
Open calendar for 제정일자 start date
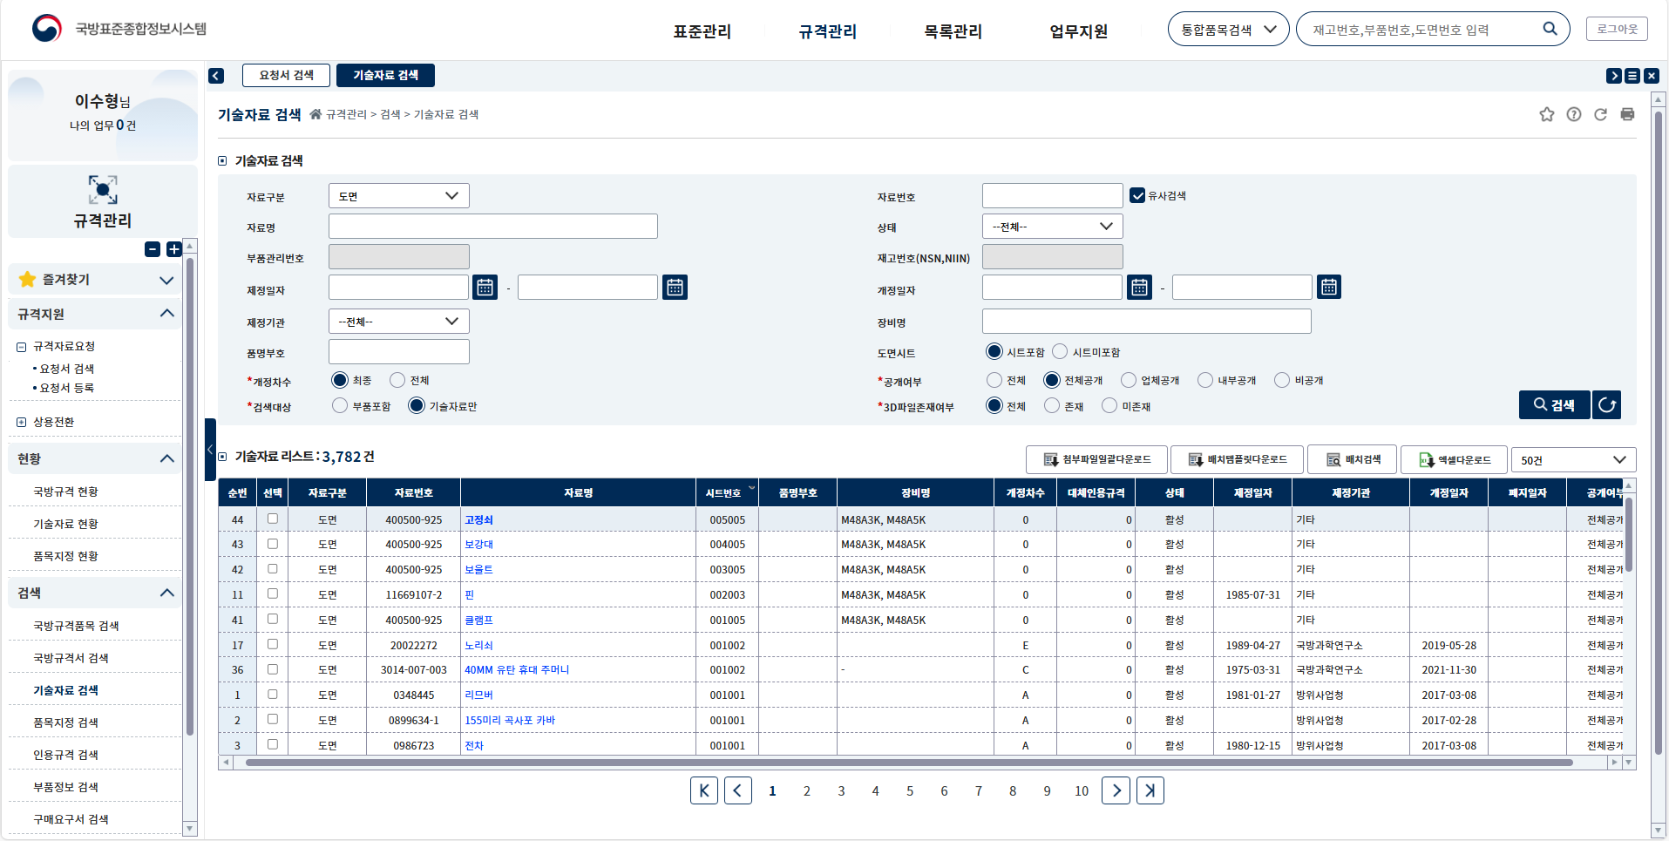(x=485, y=287)
